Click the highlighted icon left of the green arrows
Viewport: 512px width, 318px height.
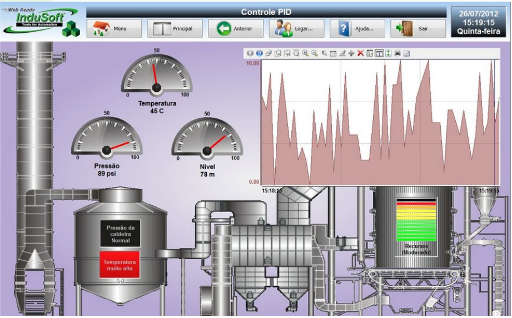tap(379, 53)
